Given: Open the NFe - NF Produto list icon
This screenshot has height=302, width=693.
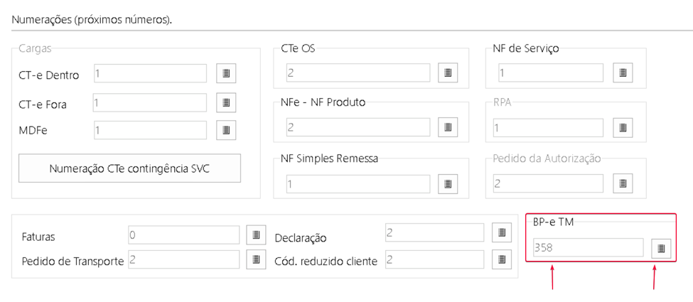Looking at the screenshot, I should pyautogui.click(x=448, y=127).
